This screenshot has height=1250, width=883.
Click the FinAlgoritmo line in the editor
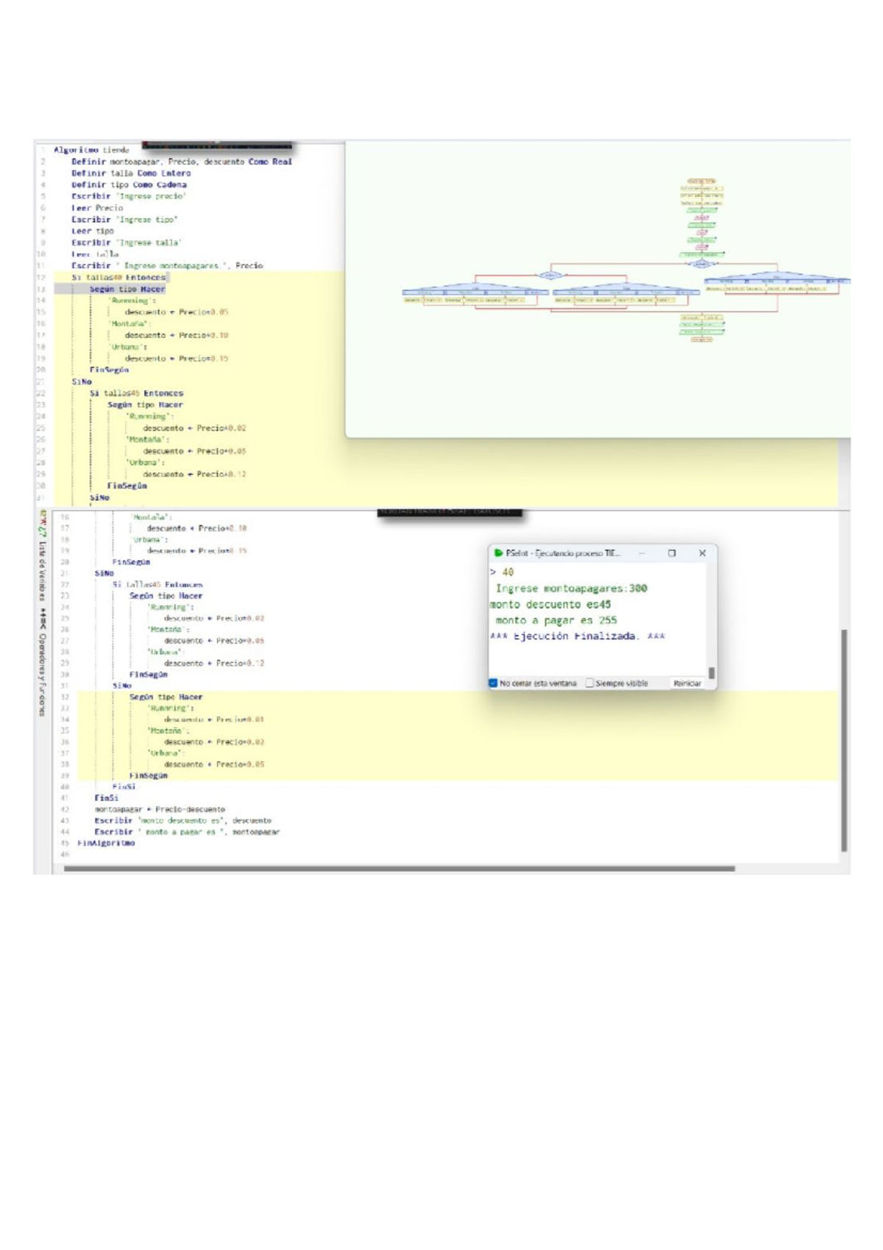pos(106,844)
